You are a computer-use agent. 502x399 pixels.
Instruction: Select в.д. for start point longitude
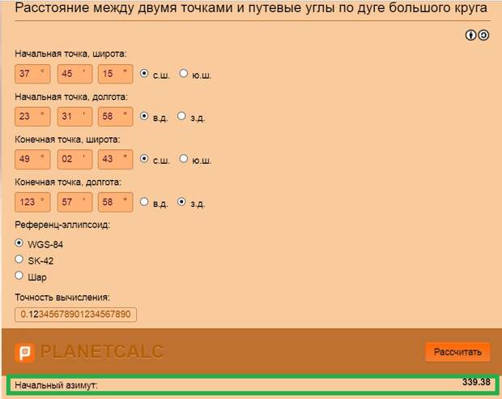tap(144, 116)
